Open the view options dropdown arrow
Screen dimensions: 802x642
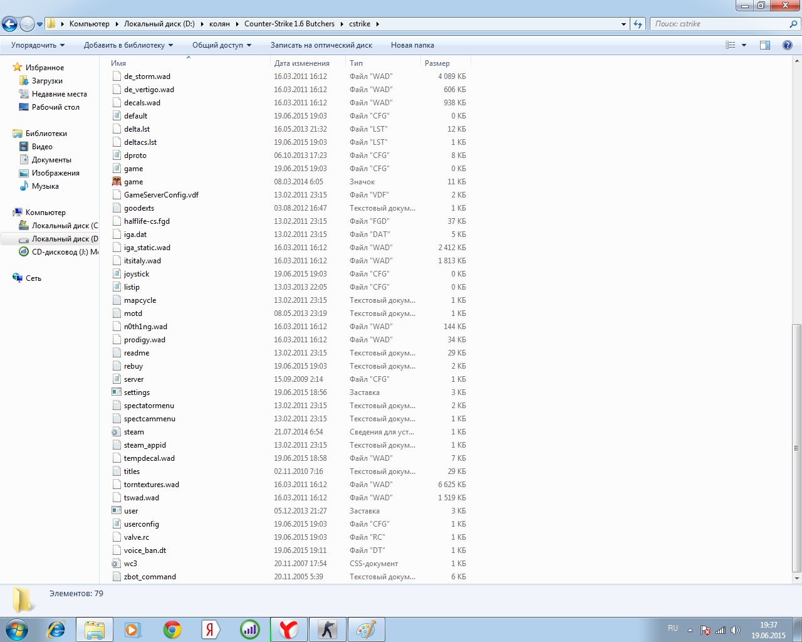click(744, 45)
